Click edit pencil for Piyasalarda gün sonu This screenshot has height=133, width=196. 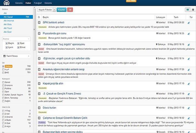(189, 34)
